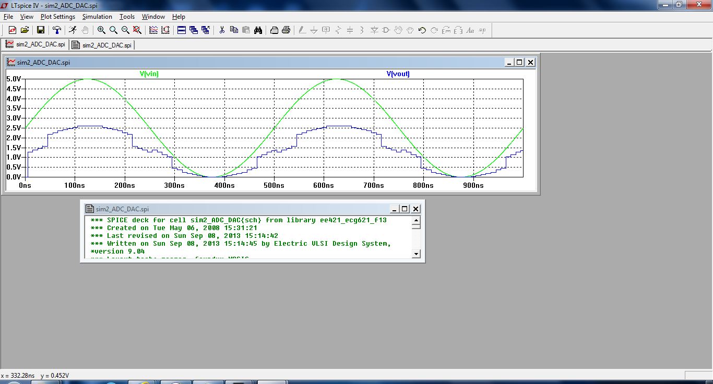
Task: Click the netlist scrollbar up arrow
Action: click(416, 220)
